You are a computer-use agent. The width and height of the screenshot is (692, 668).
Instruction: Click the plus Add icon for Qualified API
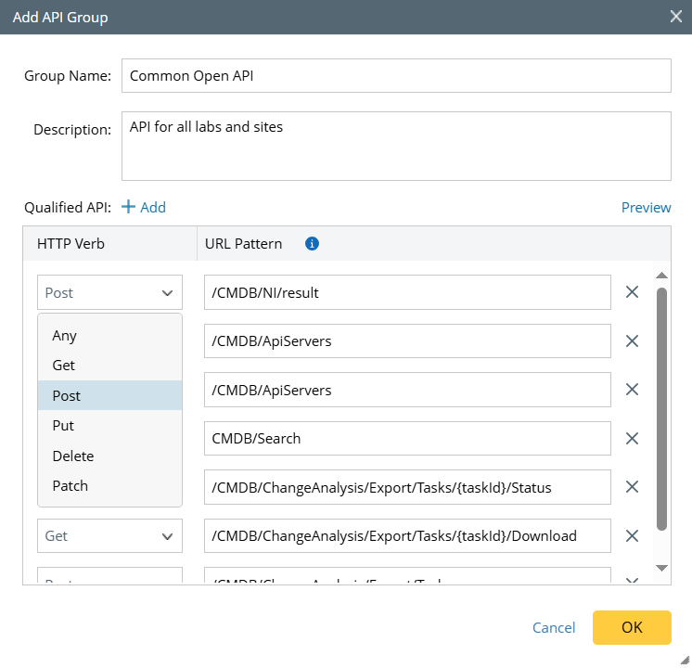129,207
